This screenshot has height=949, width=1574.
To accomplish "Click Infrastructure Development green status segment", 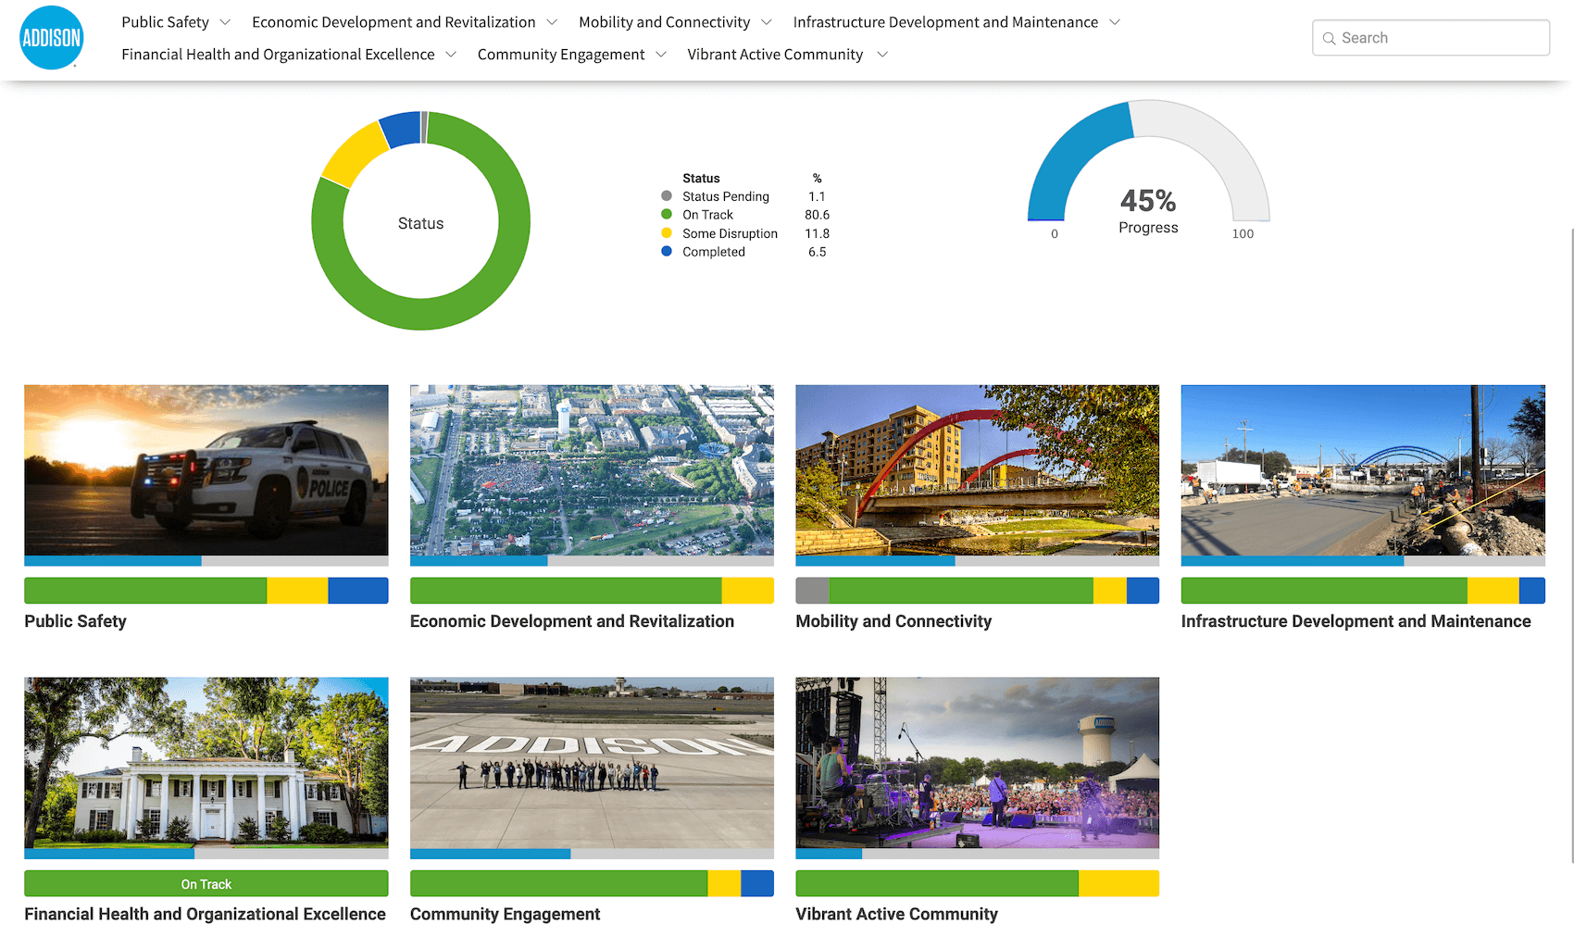I will (1324, 591).
